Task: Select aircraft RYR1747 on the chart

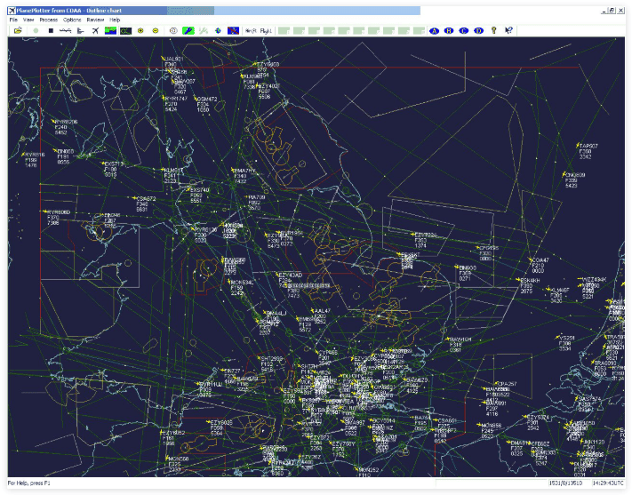Action: (x=176, y=99)
